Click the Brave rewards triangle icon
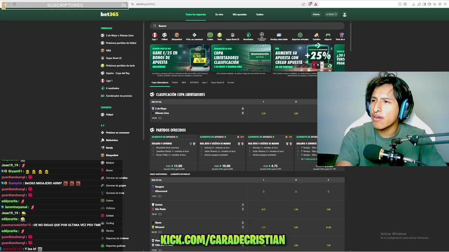 (316, 4)
